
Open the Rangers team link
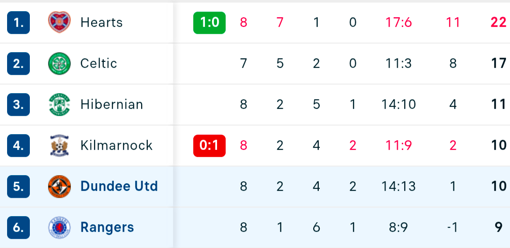click(107, 227)
